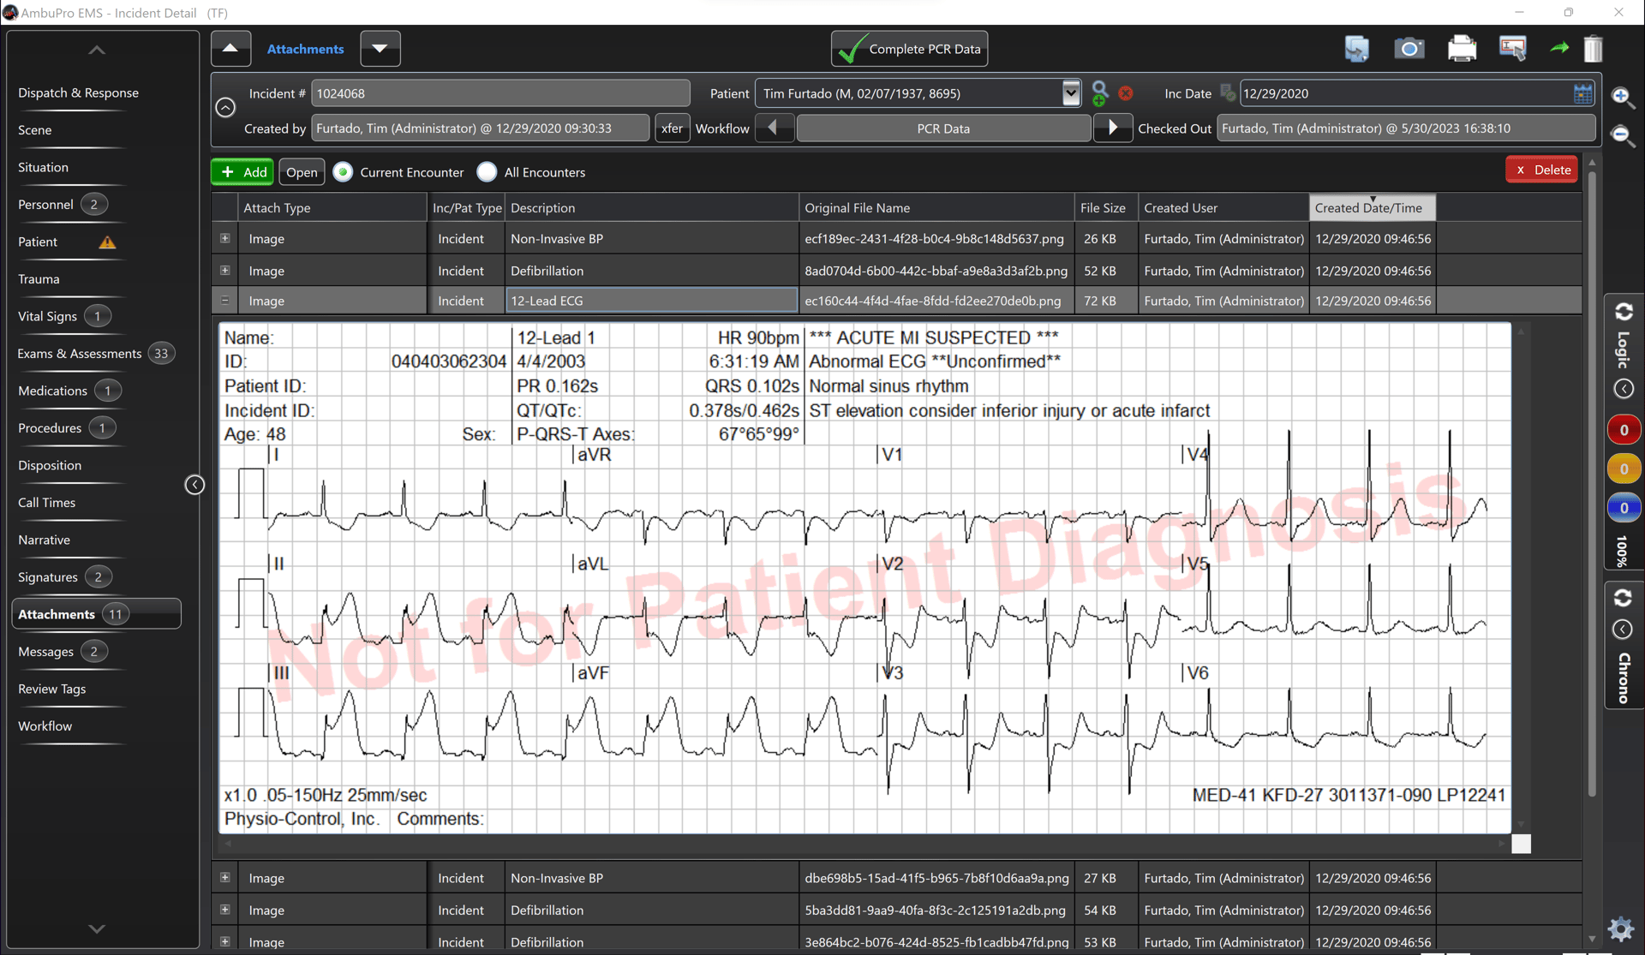Screen dimensions: 1645x955
Task: Expand the Non-Invasive BP attachment row
Action: pyautogui.click(x=224, y=238)
